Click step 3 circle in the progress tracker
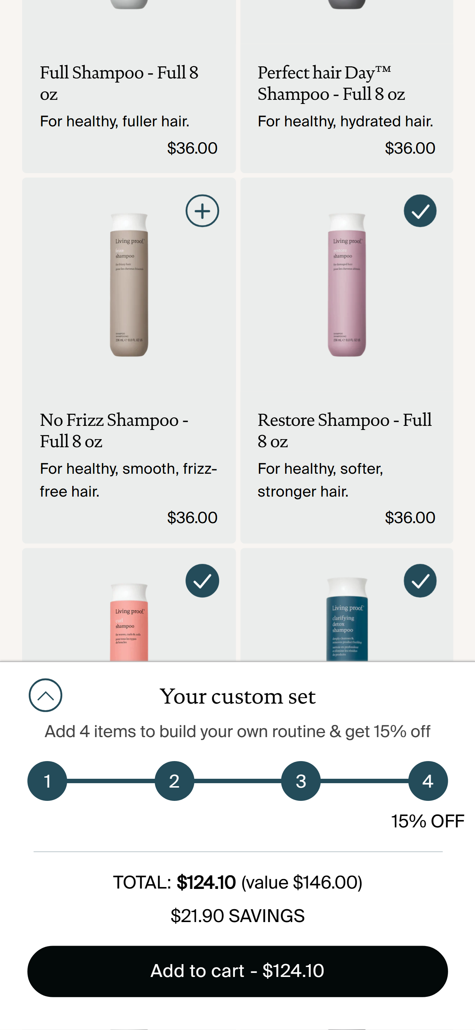475x1030 pixels. pos(301,781)
